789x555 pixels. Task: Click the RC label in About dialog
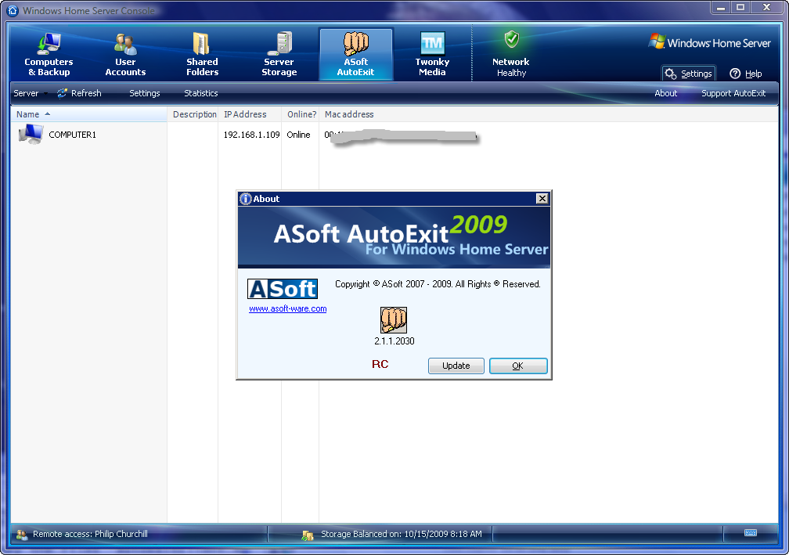380,364
